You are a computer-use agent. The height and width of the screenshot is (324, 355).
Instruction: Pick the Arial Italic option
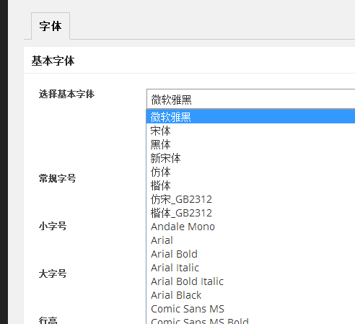coord(250,268)
